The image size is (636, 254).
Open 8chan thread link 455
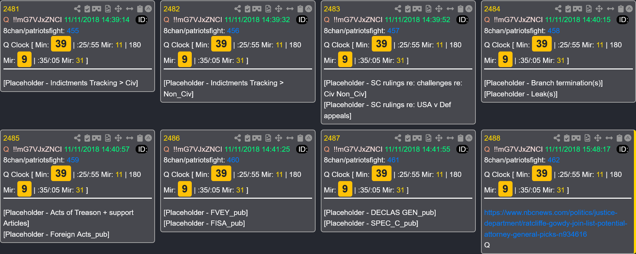[73, 31]
